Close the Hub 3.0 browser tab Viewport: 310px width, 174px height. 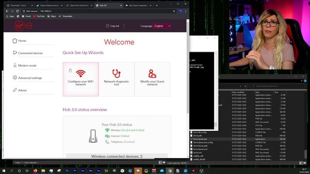click(x=121, y=5)
